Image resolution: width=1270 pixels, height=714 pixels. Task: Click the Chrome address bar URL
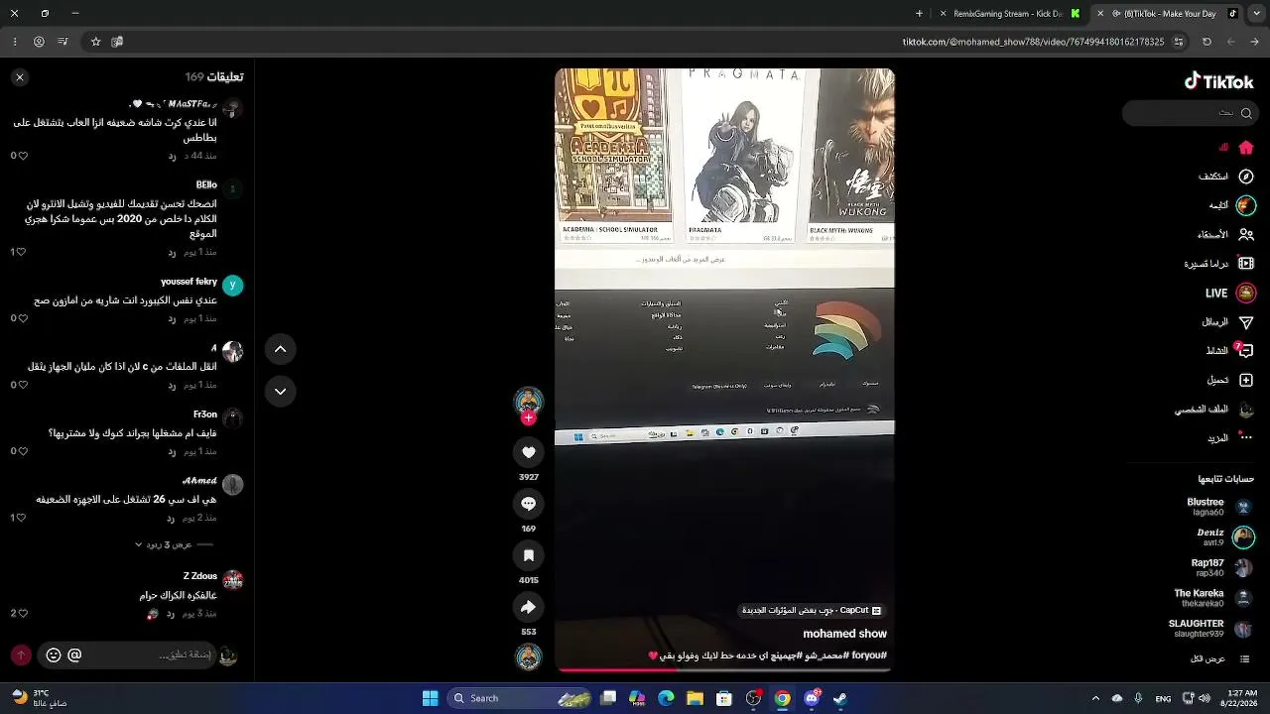click(x=1033, y=42)
